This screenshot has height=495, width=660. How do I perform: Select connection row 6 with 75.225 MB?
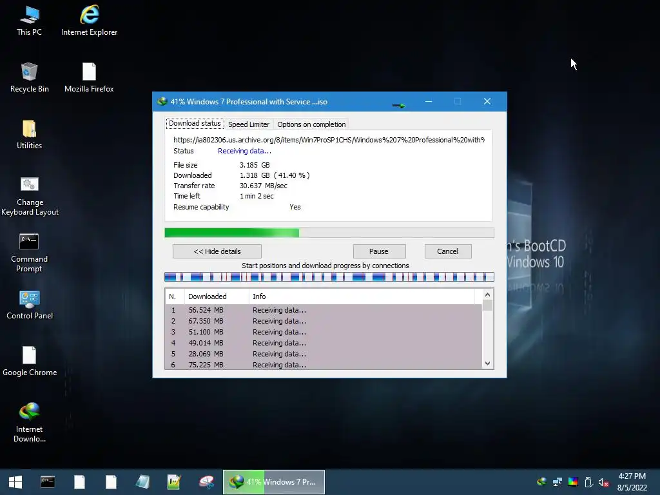[324, 365]
